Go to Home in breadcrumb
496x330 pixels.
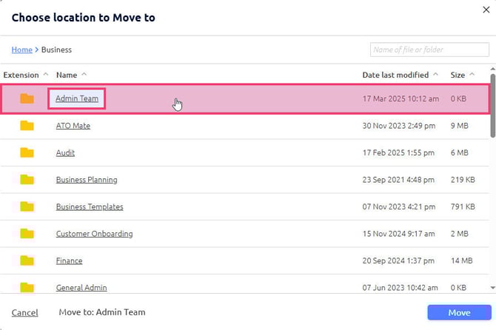(x=21, y=50)
